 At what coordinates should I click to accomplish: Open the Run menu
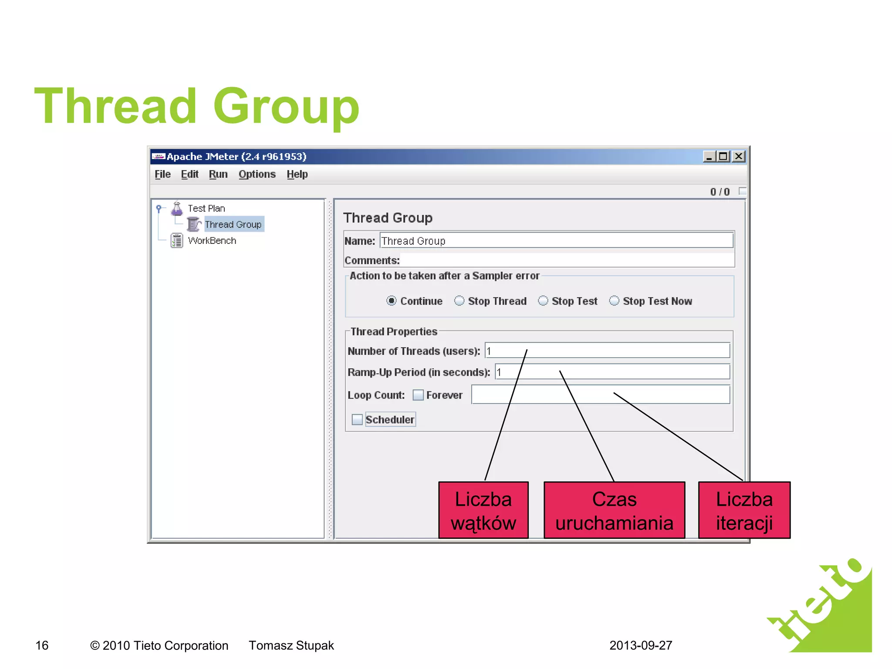(x=218, y=174)
